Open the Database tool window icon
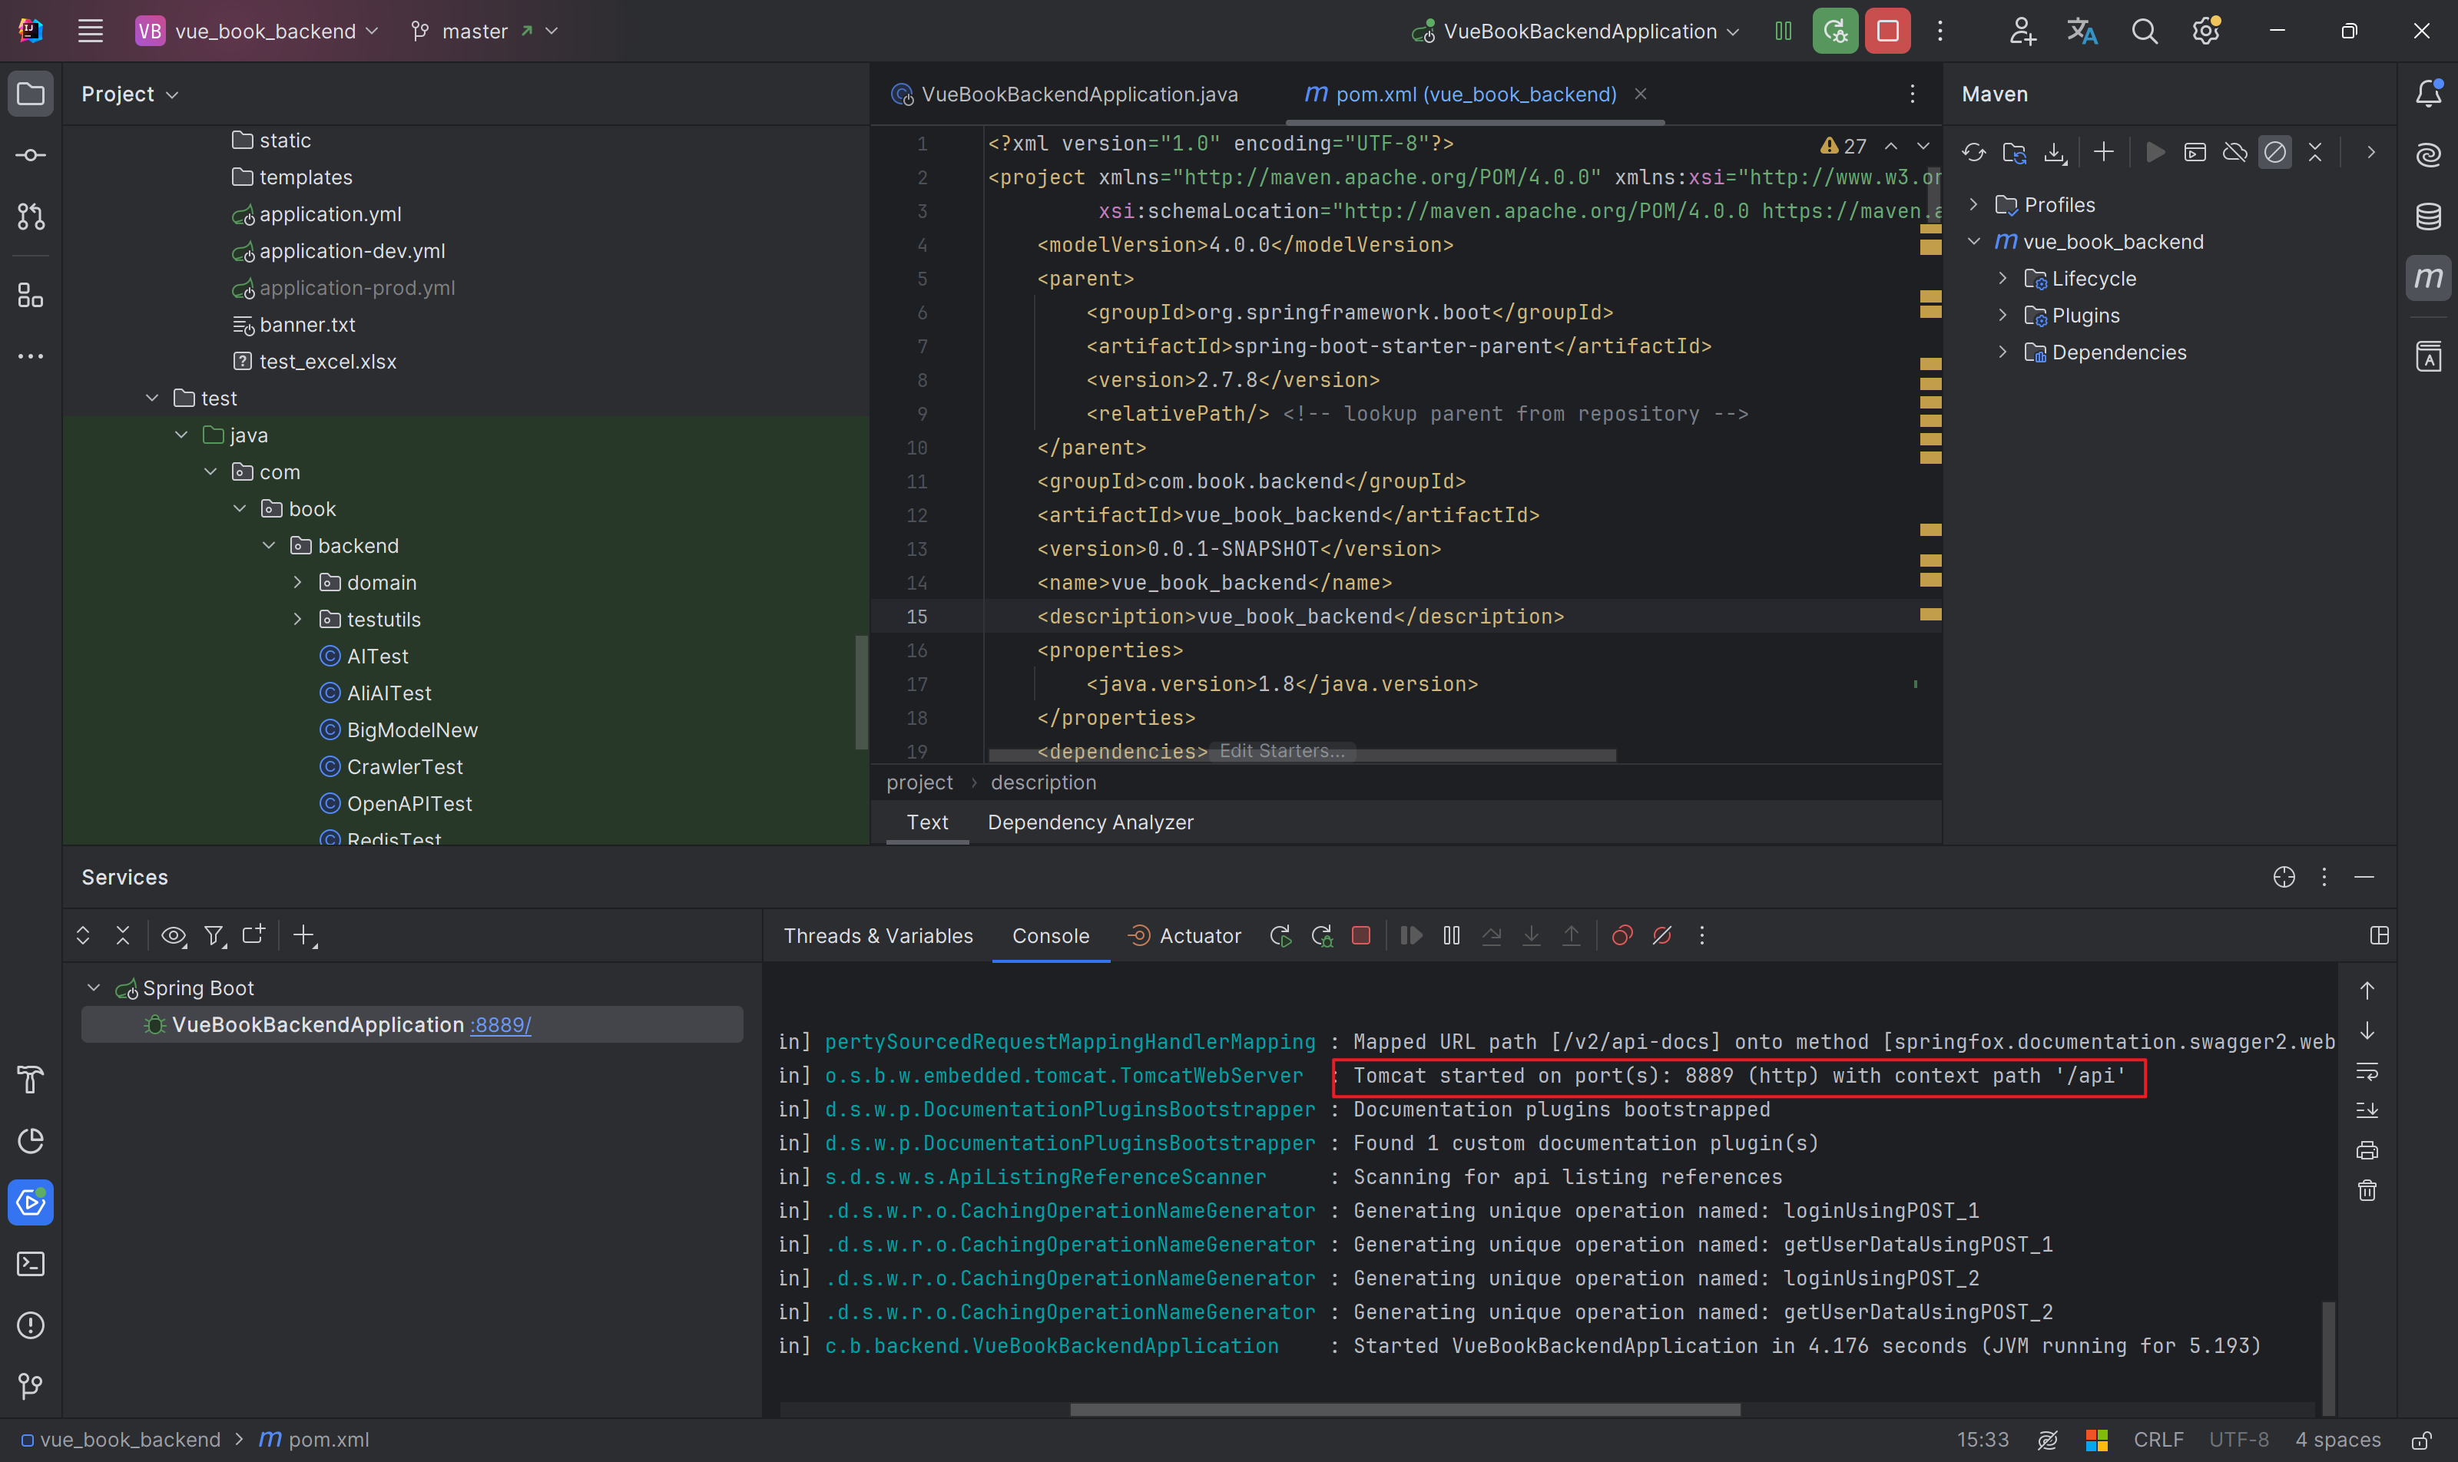This screenshot has width=2458, height=1462. [x=2427, y=216]
